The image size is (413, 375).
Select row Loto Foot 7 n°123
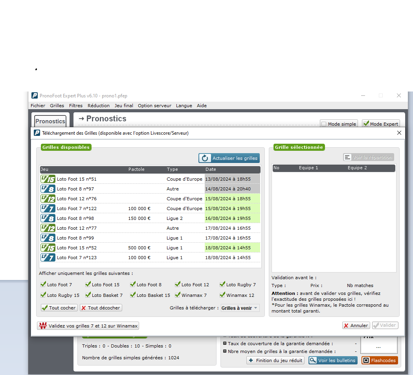[150, 258]
